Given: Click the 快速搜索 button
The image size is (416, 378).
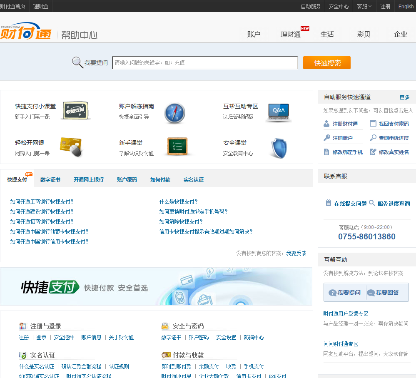Looking at the screenshot, I should tap(327, 62).
